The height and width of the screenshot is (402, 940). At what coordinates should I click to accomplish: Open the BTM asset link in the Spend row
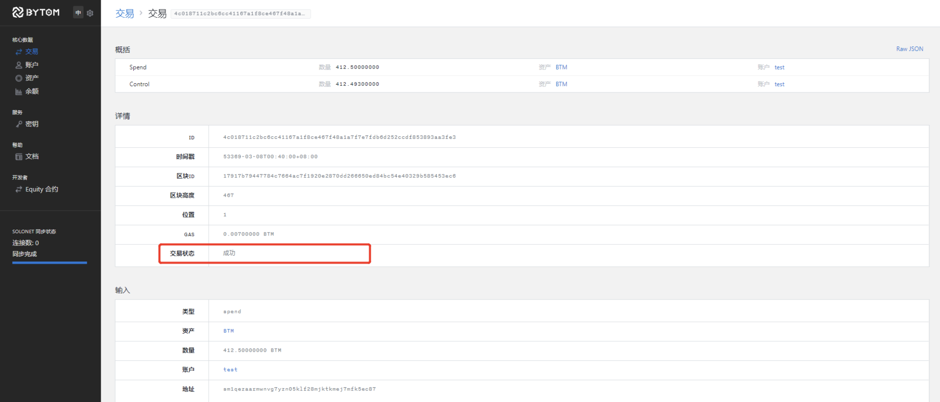(562, 67)
